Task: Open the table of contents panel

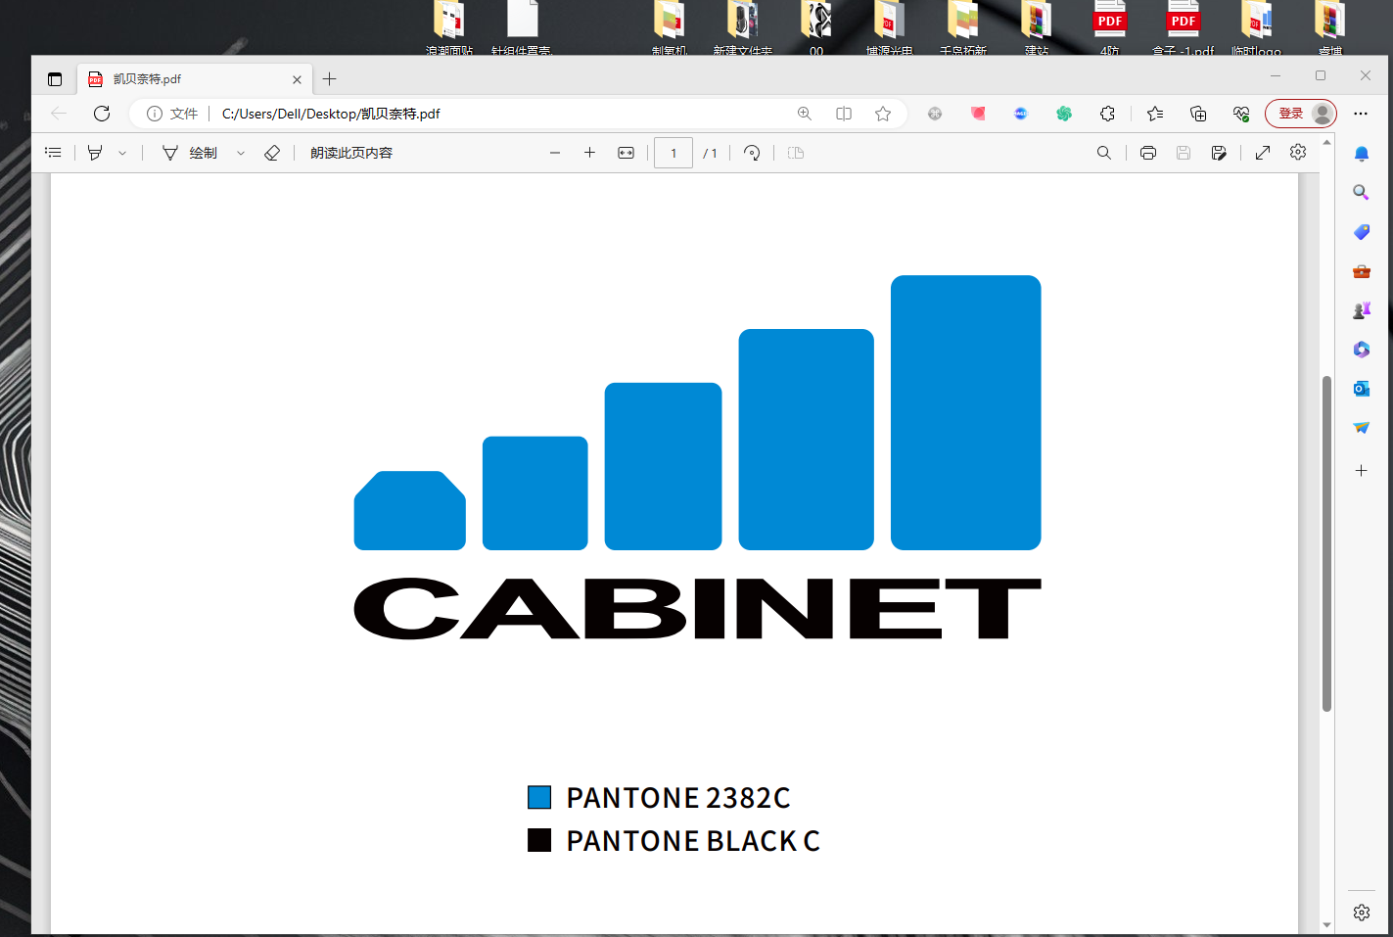Action: pyautogui.click(x=54, y=153)
